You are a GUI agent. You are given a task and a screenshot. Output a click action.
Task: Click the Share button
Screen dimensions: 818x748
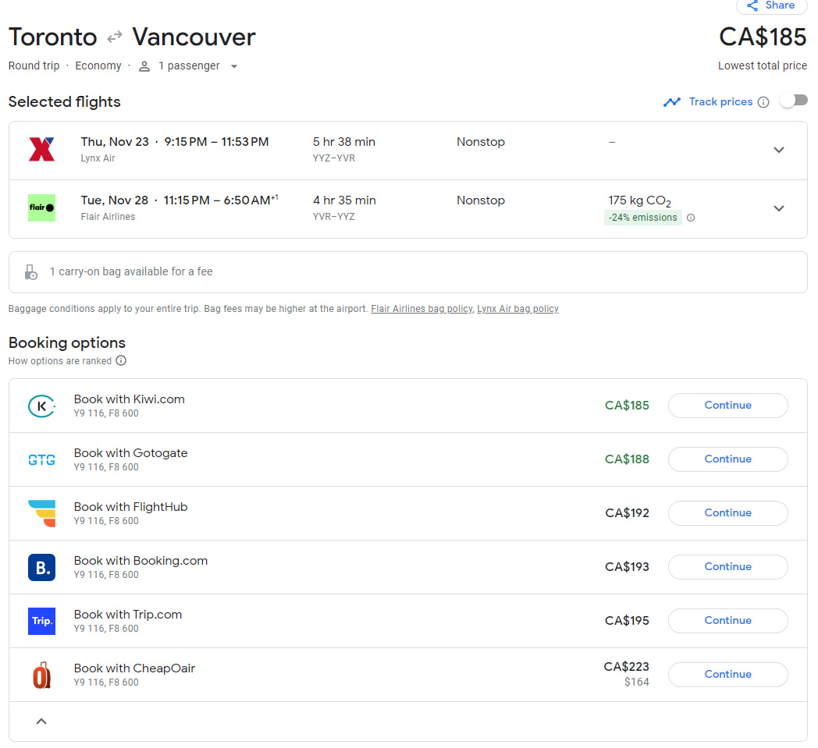tap(771, 5)
